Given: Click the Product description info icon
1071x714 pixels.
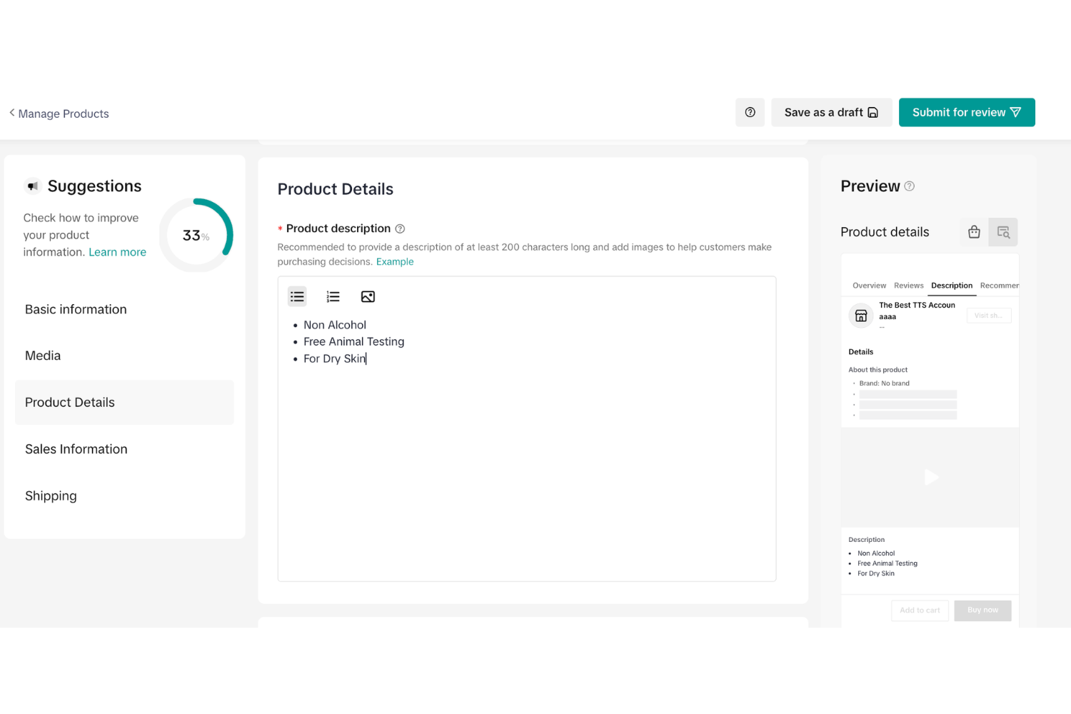Looking at the screenshot, I should [x=400, y=229].
